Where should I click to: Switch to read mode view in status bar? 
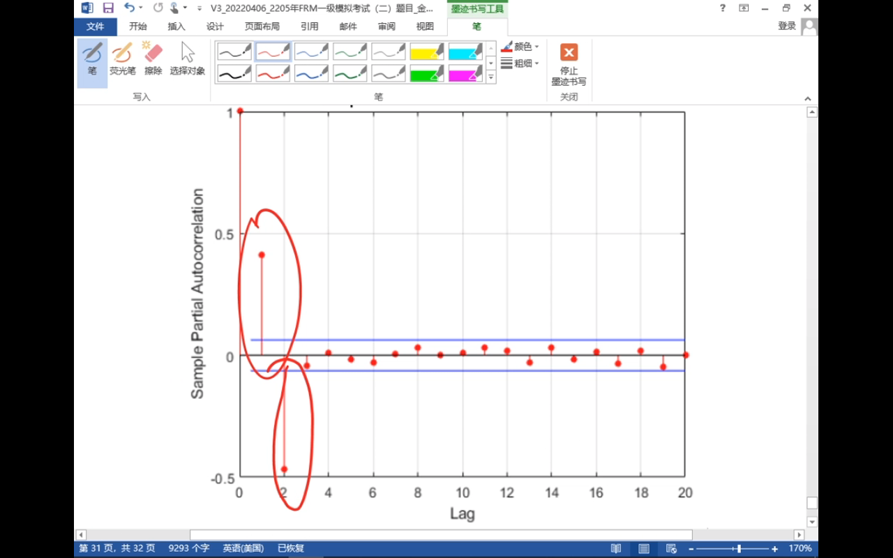[x=616, y=549]
